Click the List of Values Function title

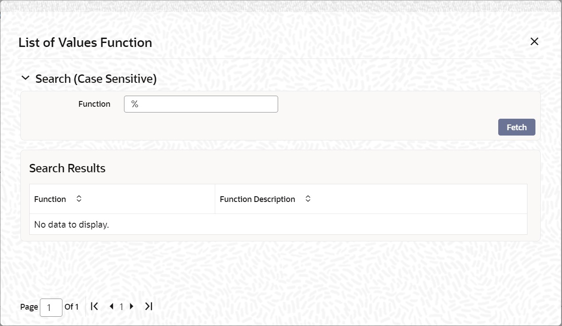(85, 43)
